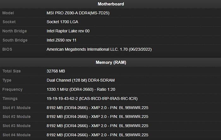
Task: Click the South Bridge label
Action: (x=15, y=40)
